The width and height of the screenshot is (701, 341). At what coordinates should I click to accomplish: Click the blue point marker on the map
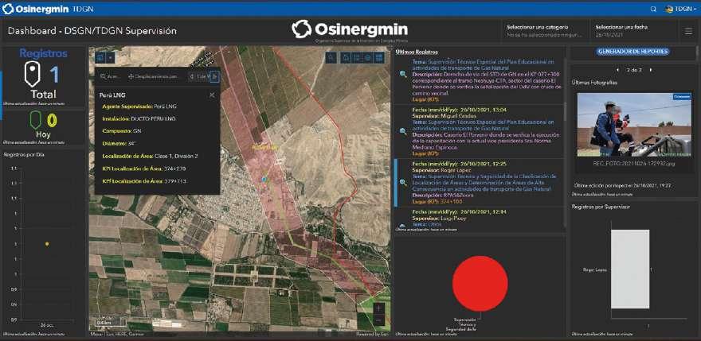tap(264, 179)
